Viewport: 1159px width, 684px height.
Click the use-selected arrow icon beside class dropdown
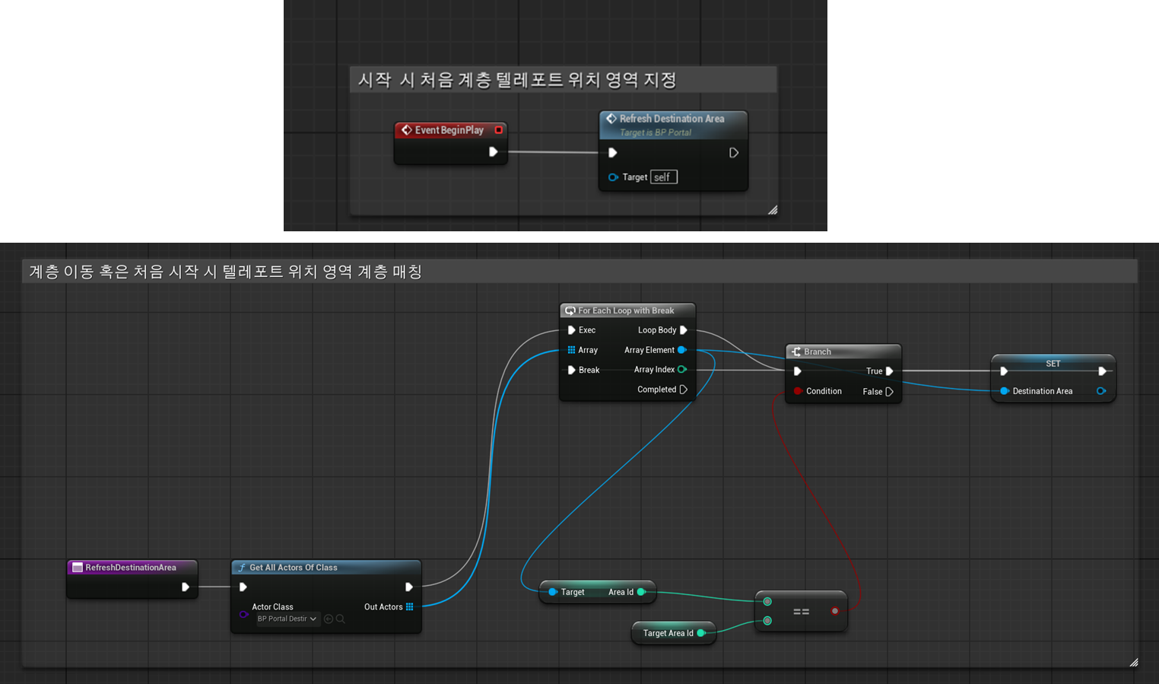(x=329, y=619)
